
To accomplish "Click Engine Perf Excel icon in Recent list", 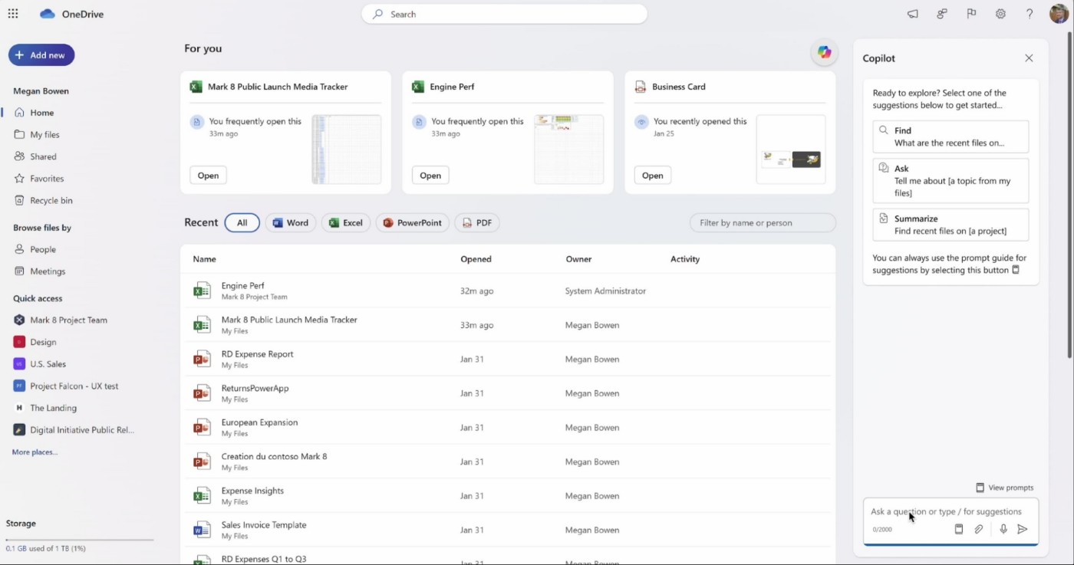I will coord(202,291).
